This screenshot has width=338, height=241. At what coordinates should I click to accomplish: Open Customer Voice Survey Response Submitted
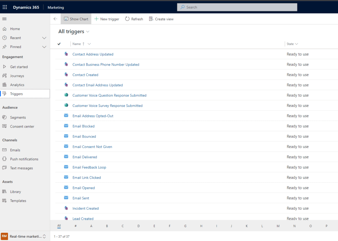[x=107, y=105]
